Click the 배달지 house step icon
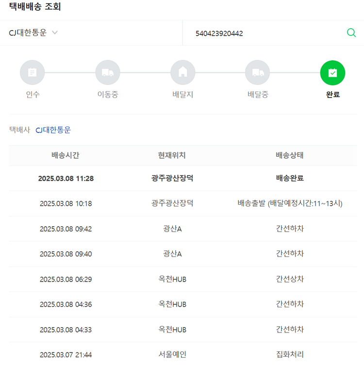The height and width of the screenshot is (365, 364). click(x=183, y=73)
